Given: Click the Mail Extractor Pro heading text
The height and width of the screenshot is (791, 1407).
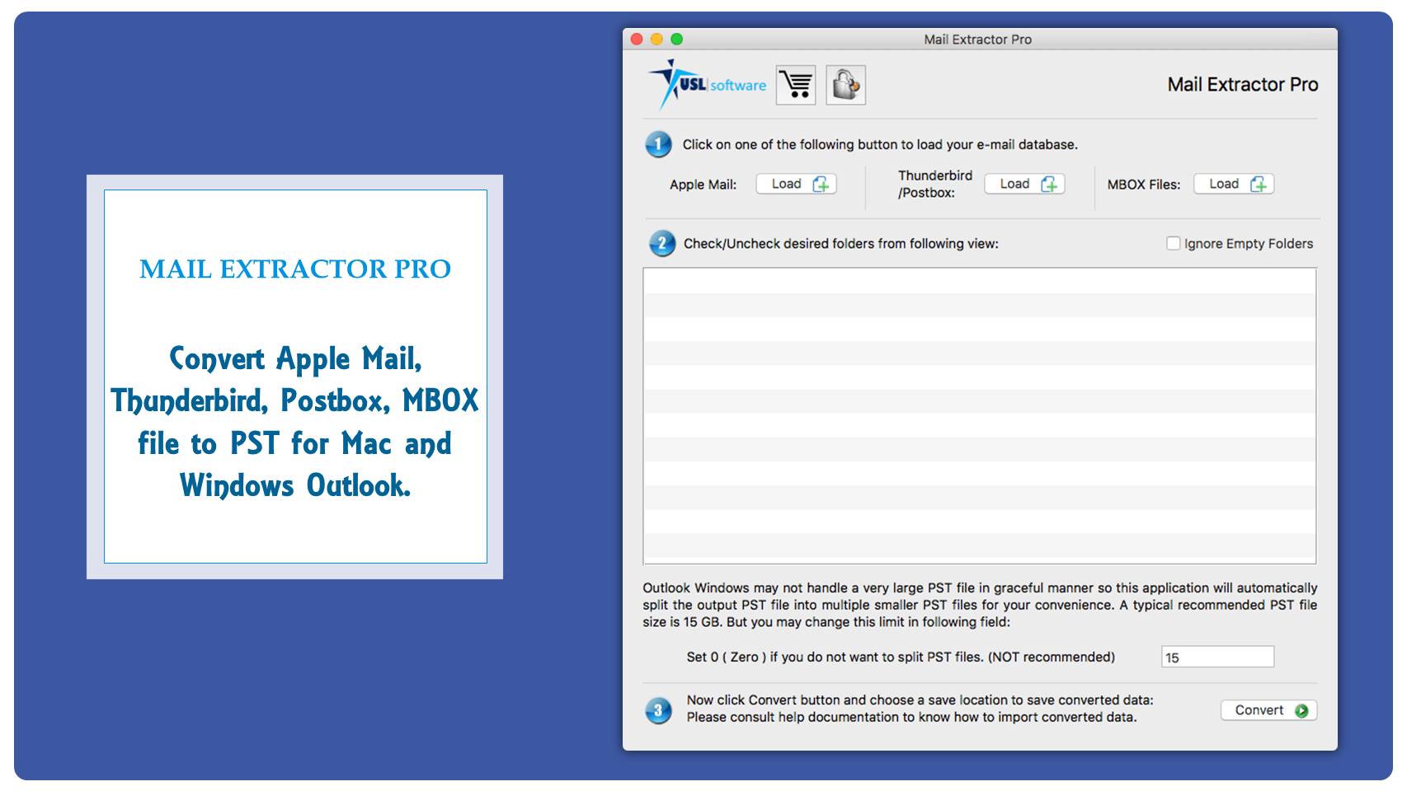Looking at the screenshot, I should click(x=1243, y=85).
